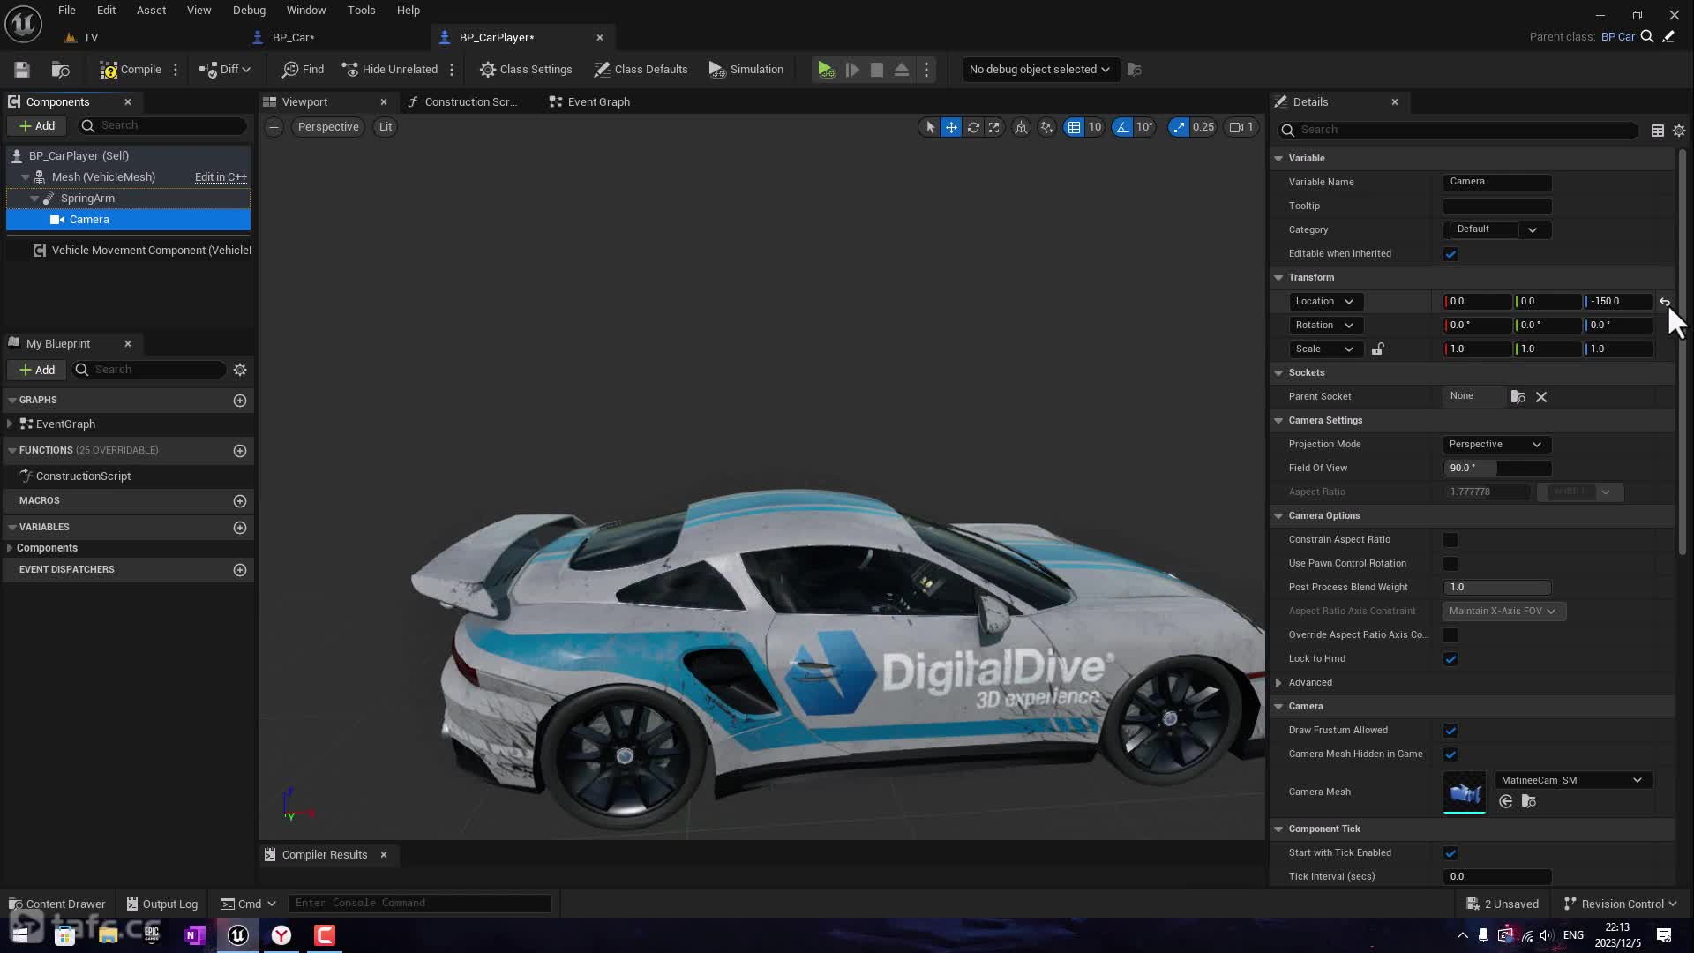Toggle Lock to Hmd checkbox
Image resolution: width=1694 pixels, height=953 pixels.
click(1450, 659)
